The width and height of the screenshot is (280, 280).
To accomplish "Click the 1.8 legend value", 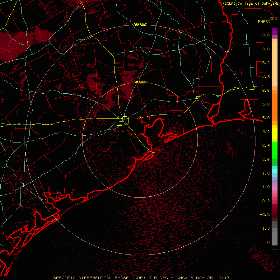I will tap(266, 173).
